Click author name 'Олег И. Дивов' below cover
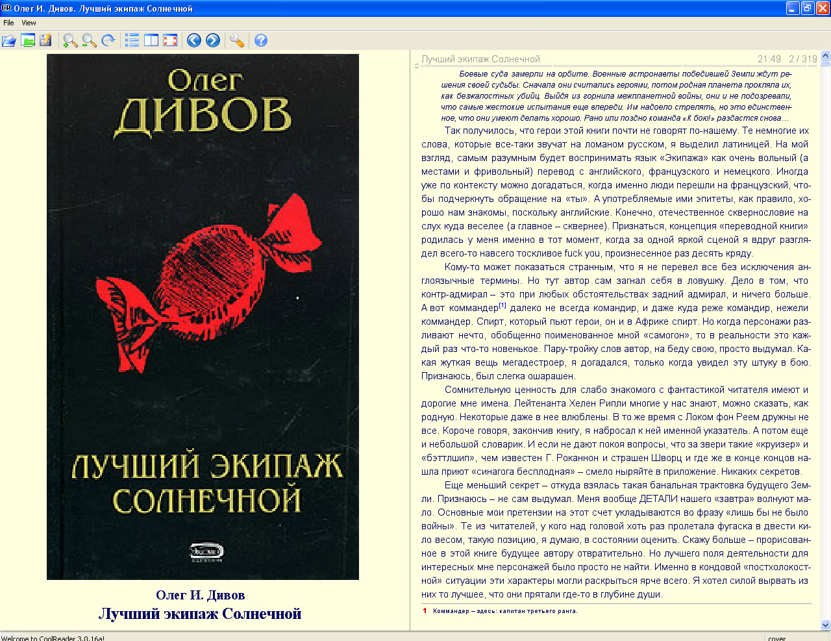 pos(201,595)
